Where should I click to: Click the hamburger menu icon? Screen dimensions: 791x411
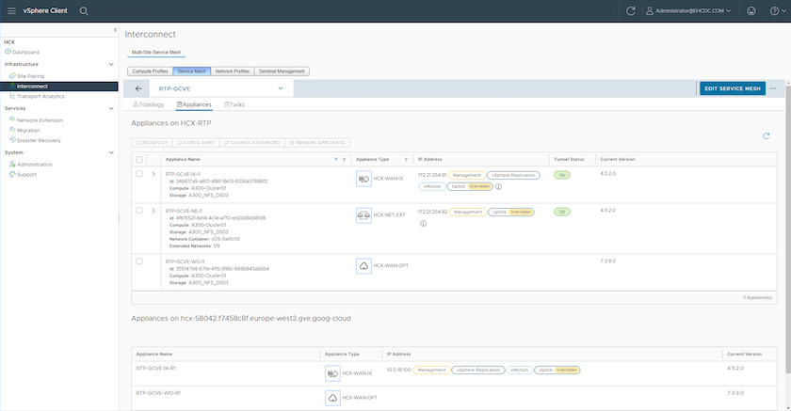(11, 10)
